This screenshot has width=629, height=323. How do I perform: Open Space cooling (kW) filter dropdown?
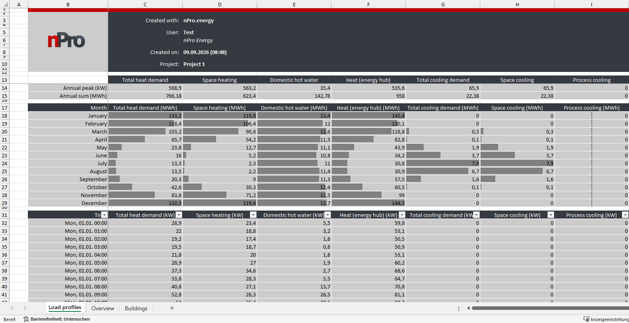click(x=551, y=215)
